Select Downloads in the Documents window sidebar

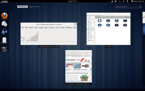[90, 31]
